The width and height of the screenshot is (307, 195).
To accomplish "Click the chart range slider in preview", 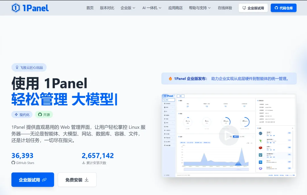I will [216, 169].
